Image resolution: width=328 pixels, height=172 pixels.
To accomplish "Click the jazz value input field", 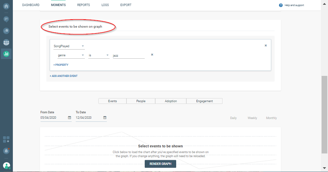I will click(128, 56).
